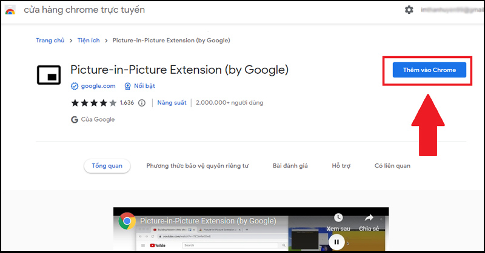Image resolution: width=485 pixels, height=253 pixels.
Task: Open the Có liên quan tab
Action: (x=392, y=166)
